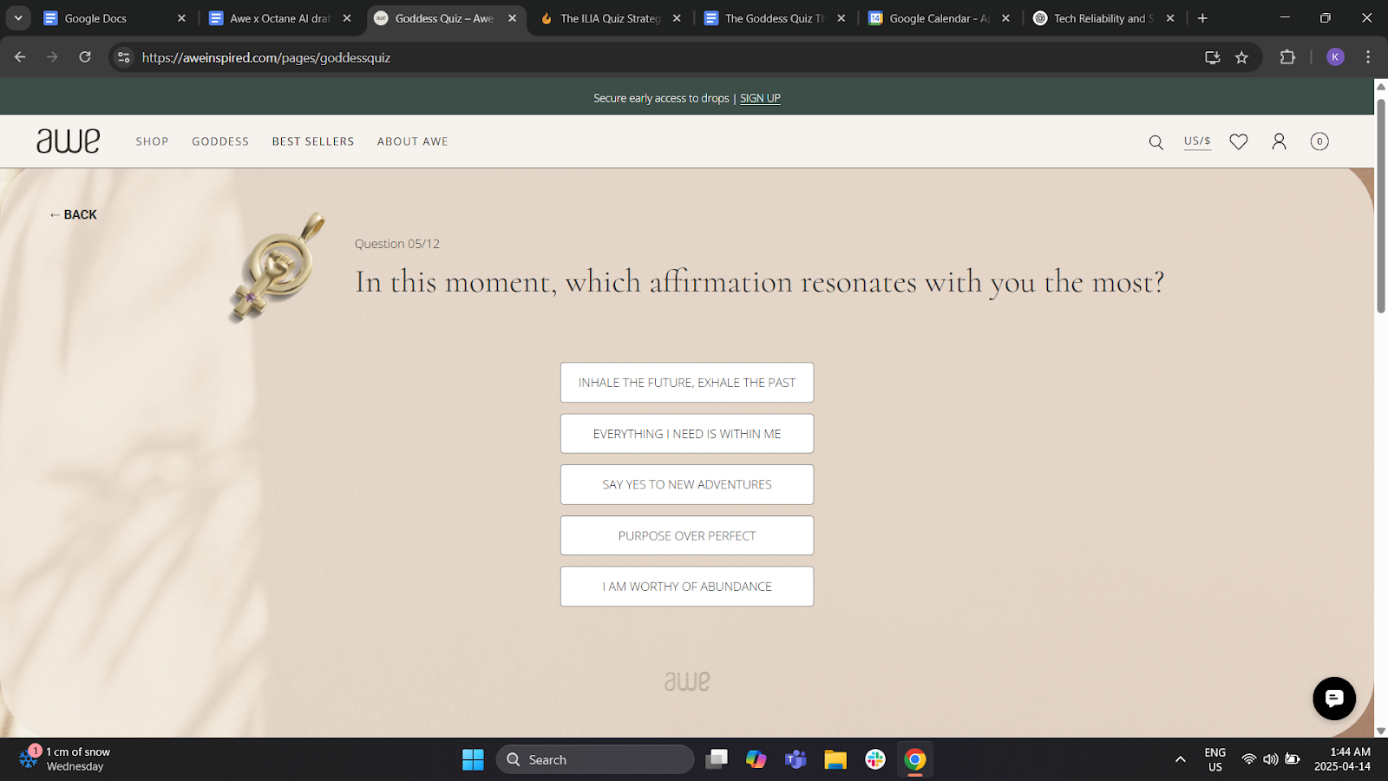The width and height of the screenshot is (1388, 781).
Task: Open the Goddess navigation menu item
Action: (x=220, y=141)
